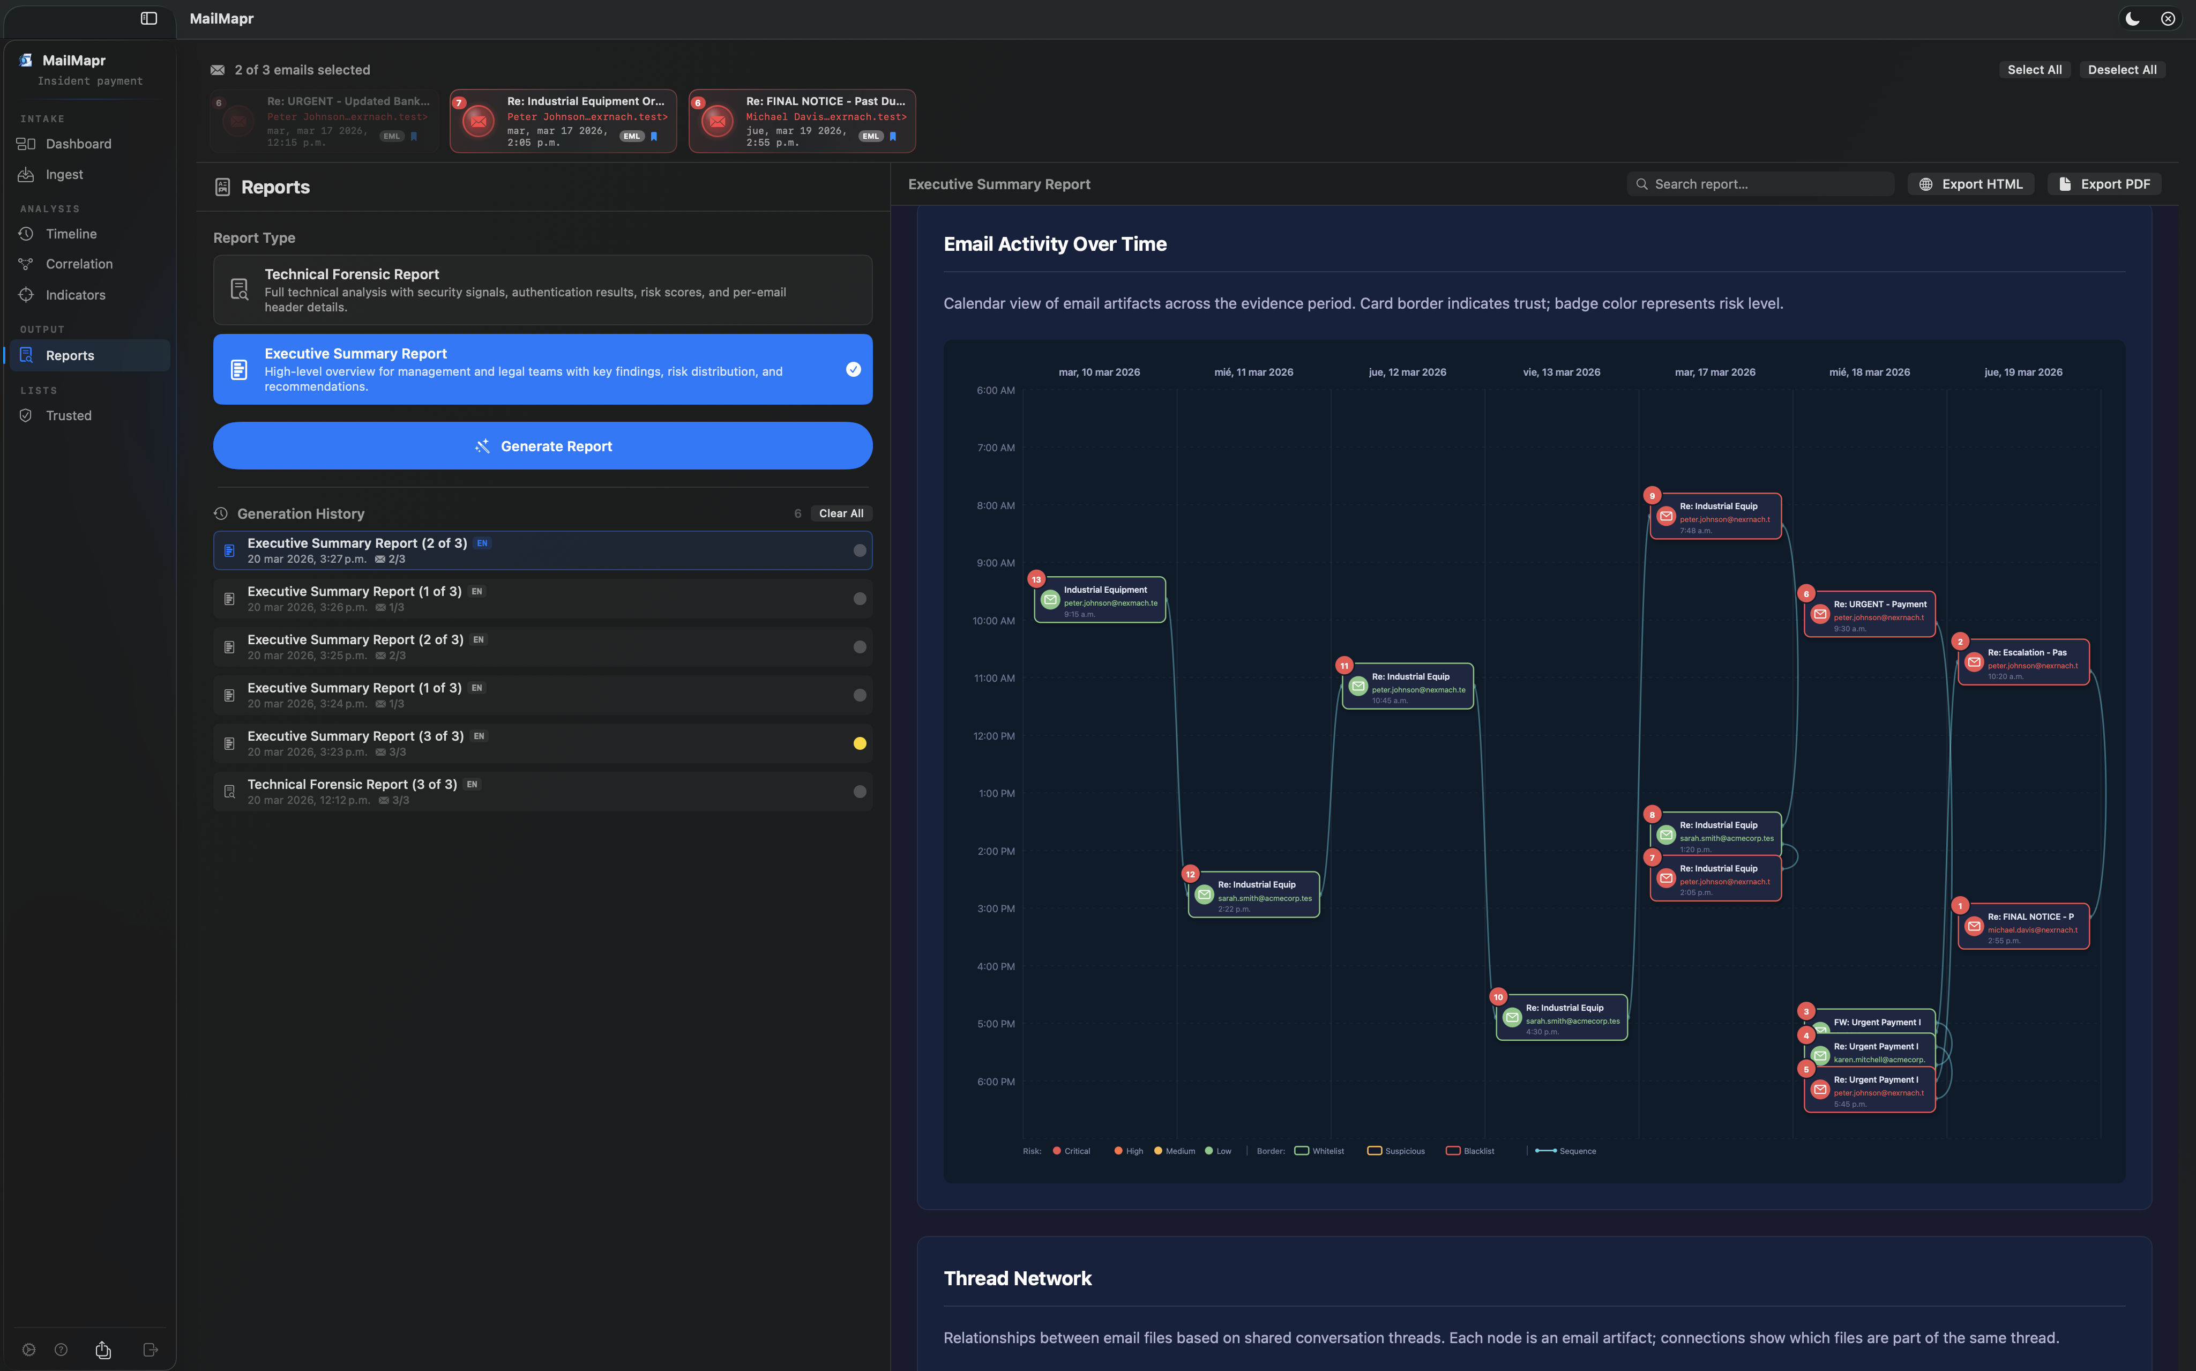Click the Generate Report button
The height and width of the screenshot is (1371, 2196).
click(x=542, y=445)
